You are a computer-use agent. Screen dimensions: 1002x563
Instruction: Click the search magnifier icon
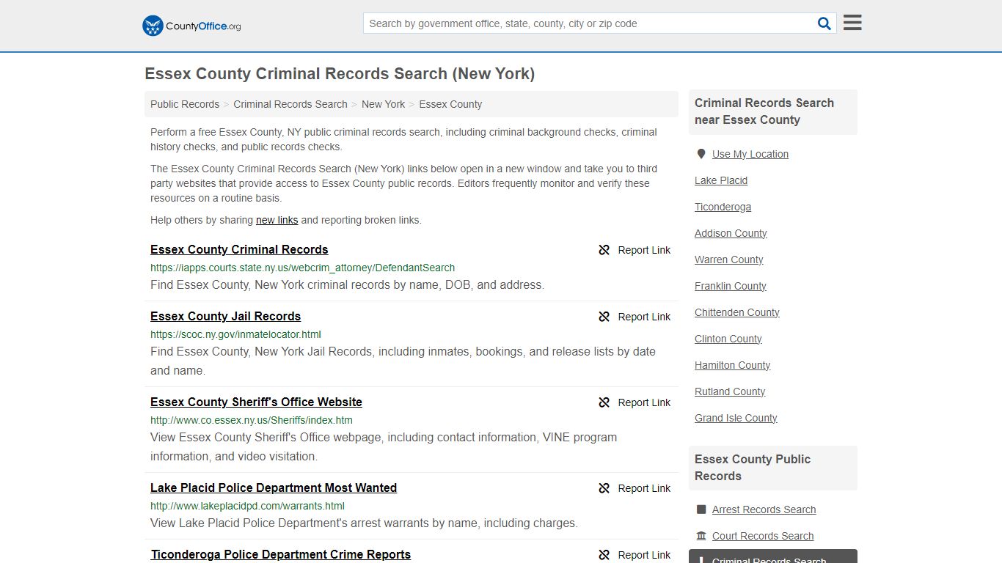[824, 23]
